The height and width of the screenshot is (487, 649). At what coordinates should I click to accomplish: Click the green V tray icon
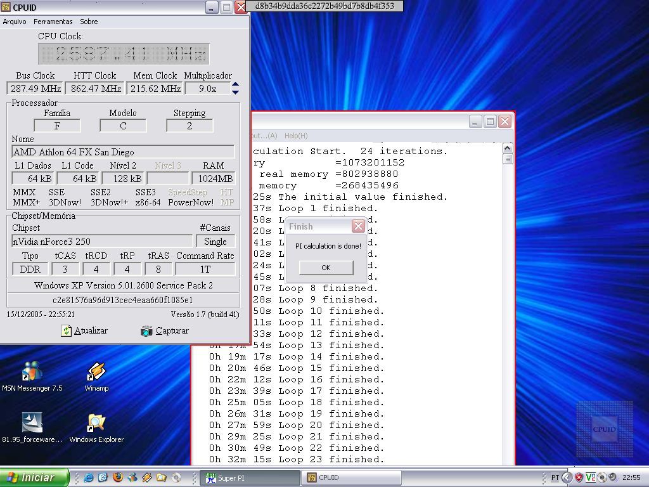coord(590,477)
